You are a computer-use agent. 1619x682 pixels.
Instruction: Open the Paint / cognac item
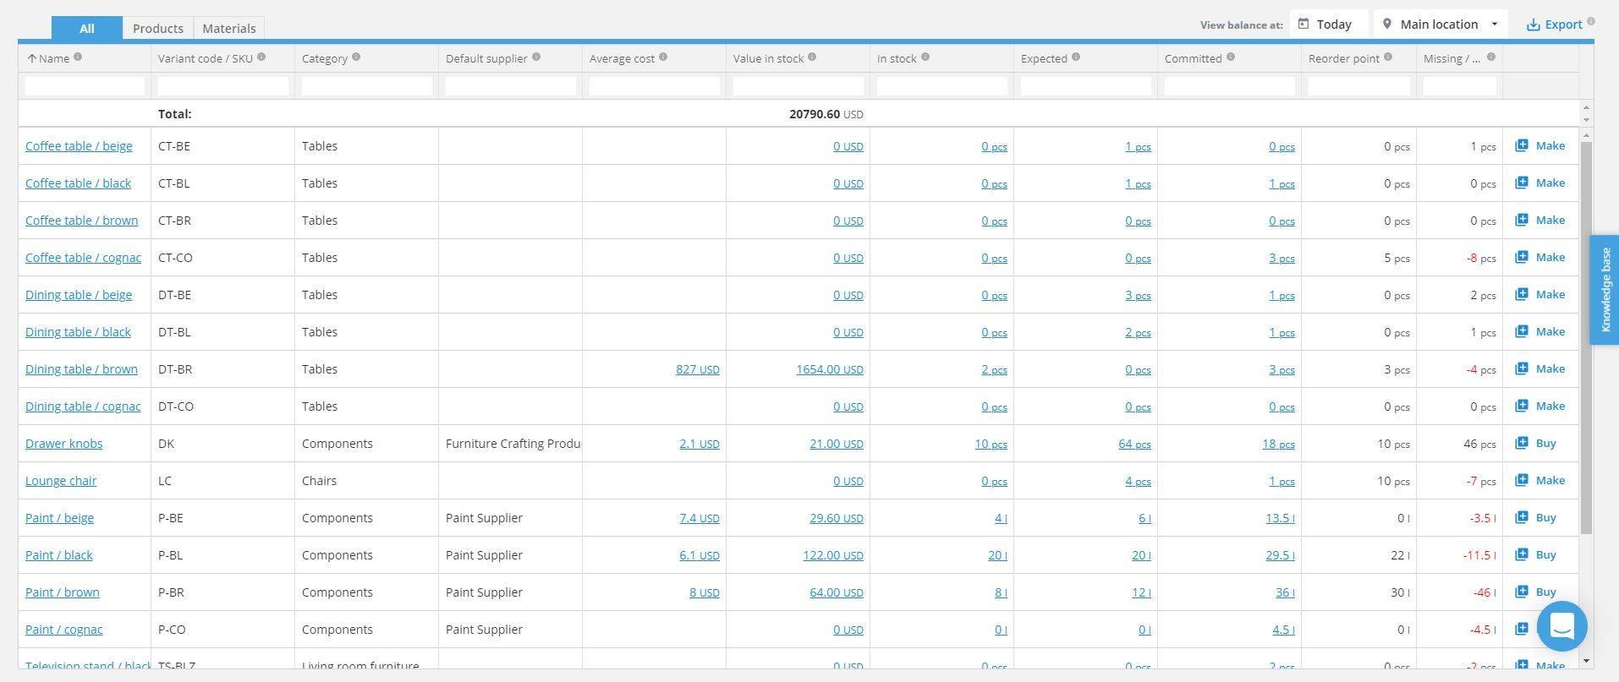(63, 630)
